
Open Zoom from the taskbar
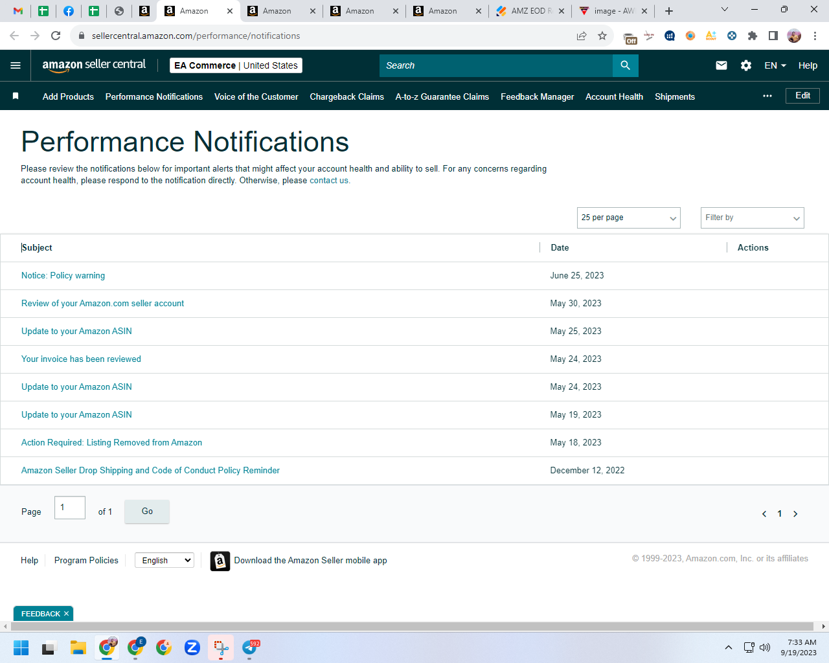coord(192,647)
